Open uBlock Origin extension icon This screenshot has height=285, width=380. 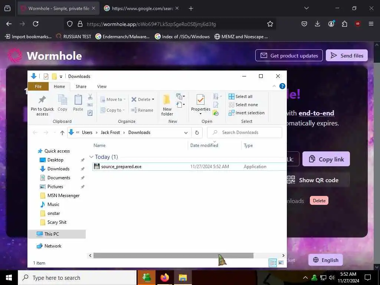click(x=358, y=24)
